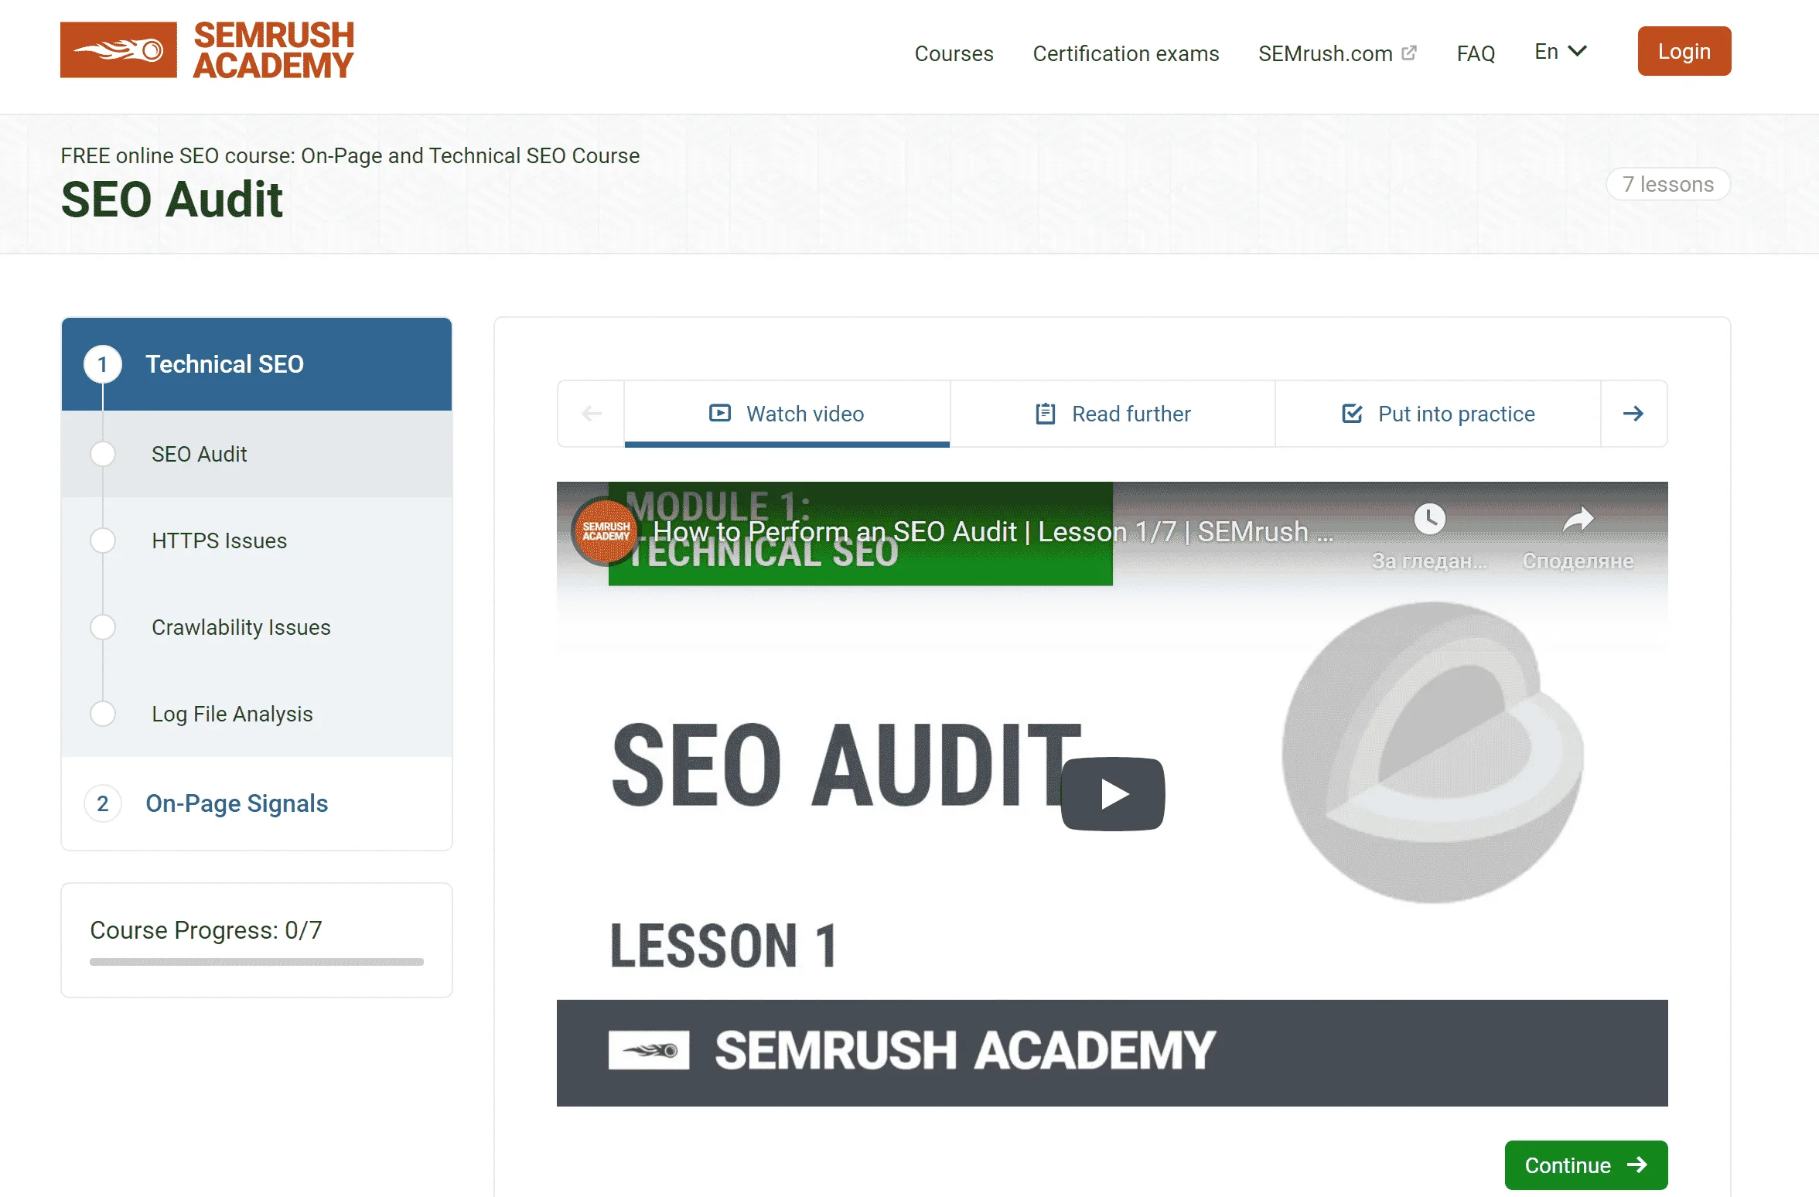
Task: Click the FREE online SEO course subtitle
Action: [350, 155]
